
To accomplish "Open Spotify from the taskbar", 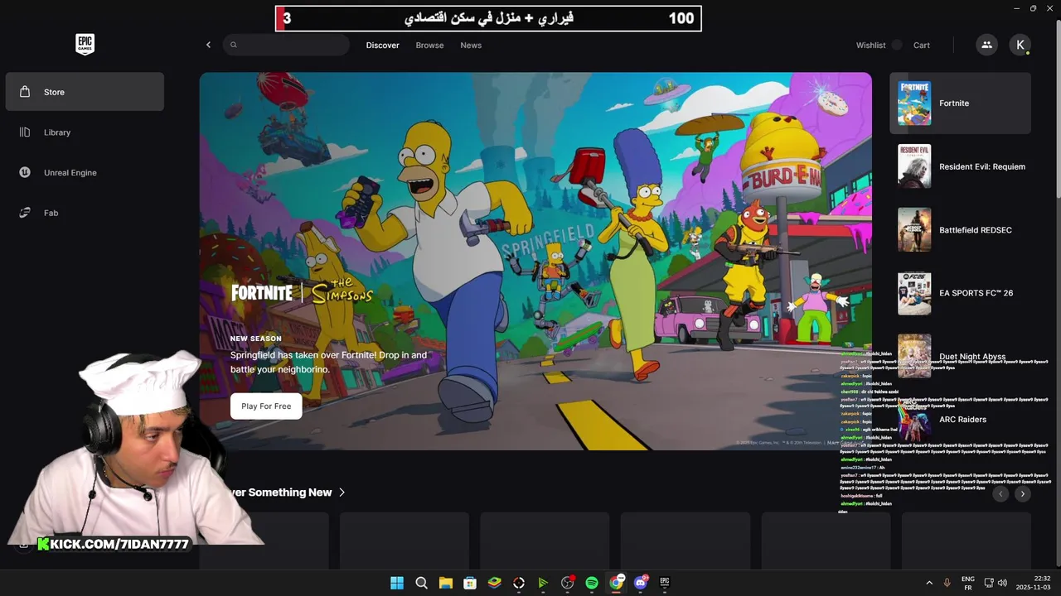I will tap(592, 583).
